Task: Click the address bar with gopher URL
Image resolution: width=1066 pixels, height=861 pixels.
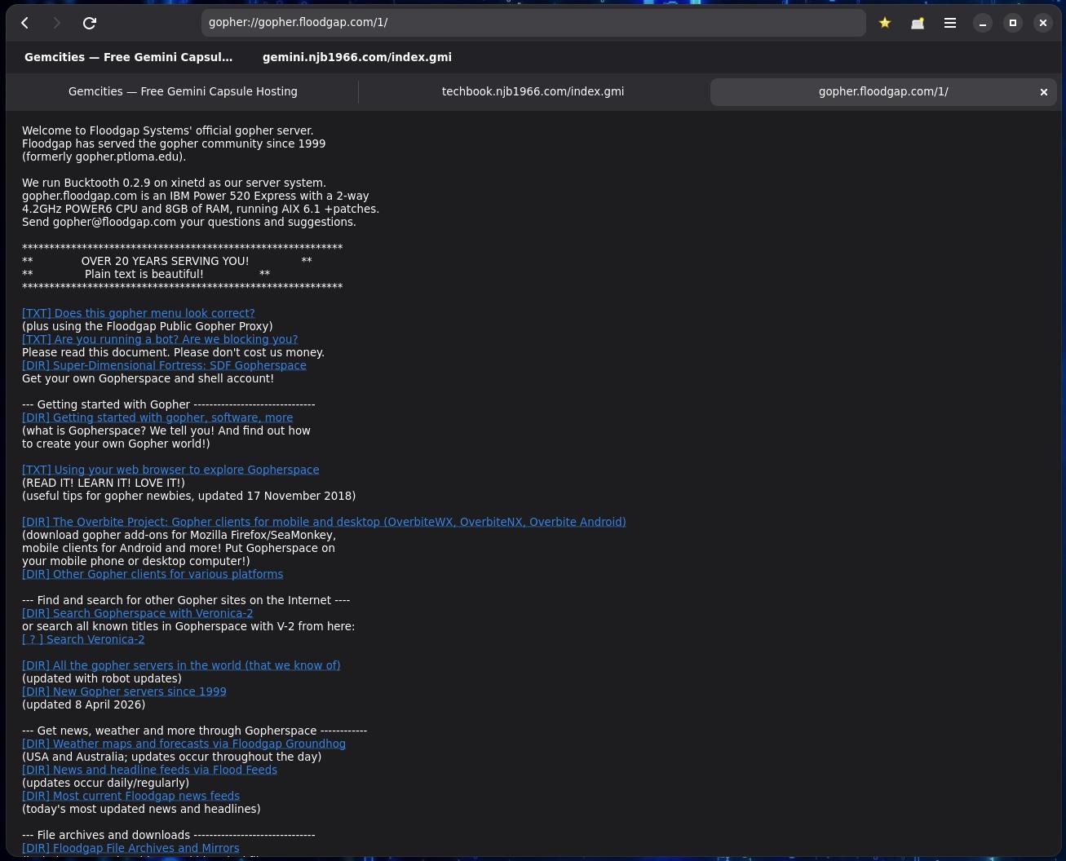Action: (533, 23)
